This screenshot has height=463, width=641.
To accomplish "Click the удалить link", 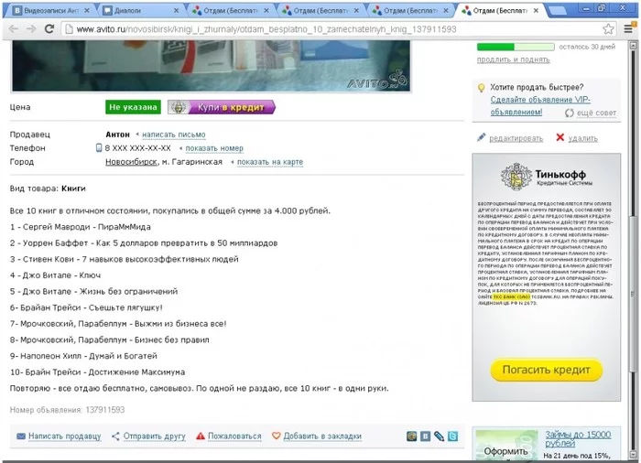I will [x=582, y=138].
